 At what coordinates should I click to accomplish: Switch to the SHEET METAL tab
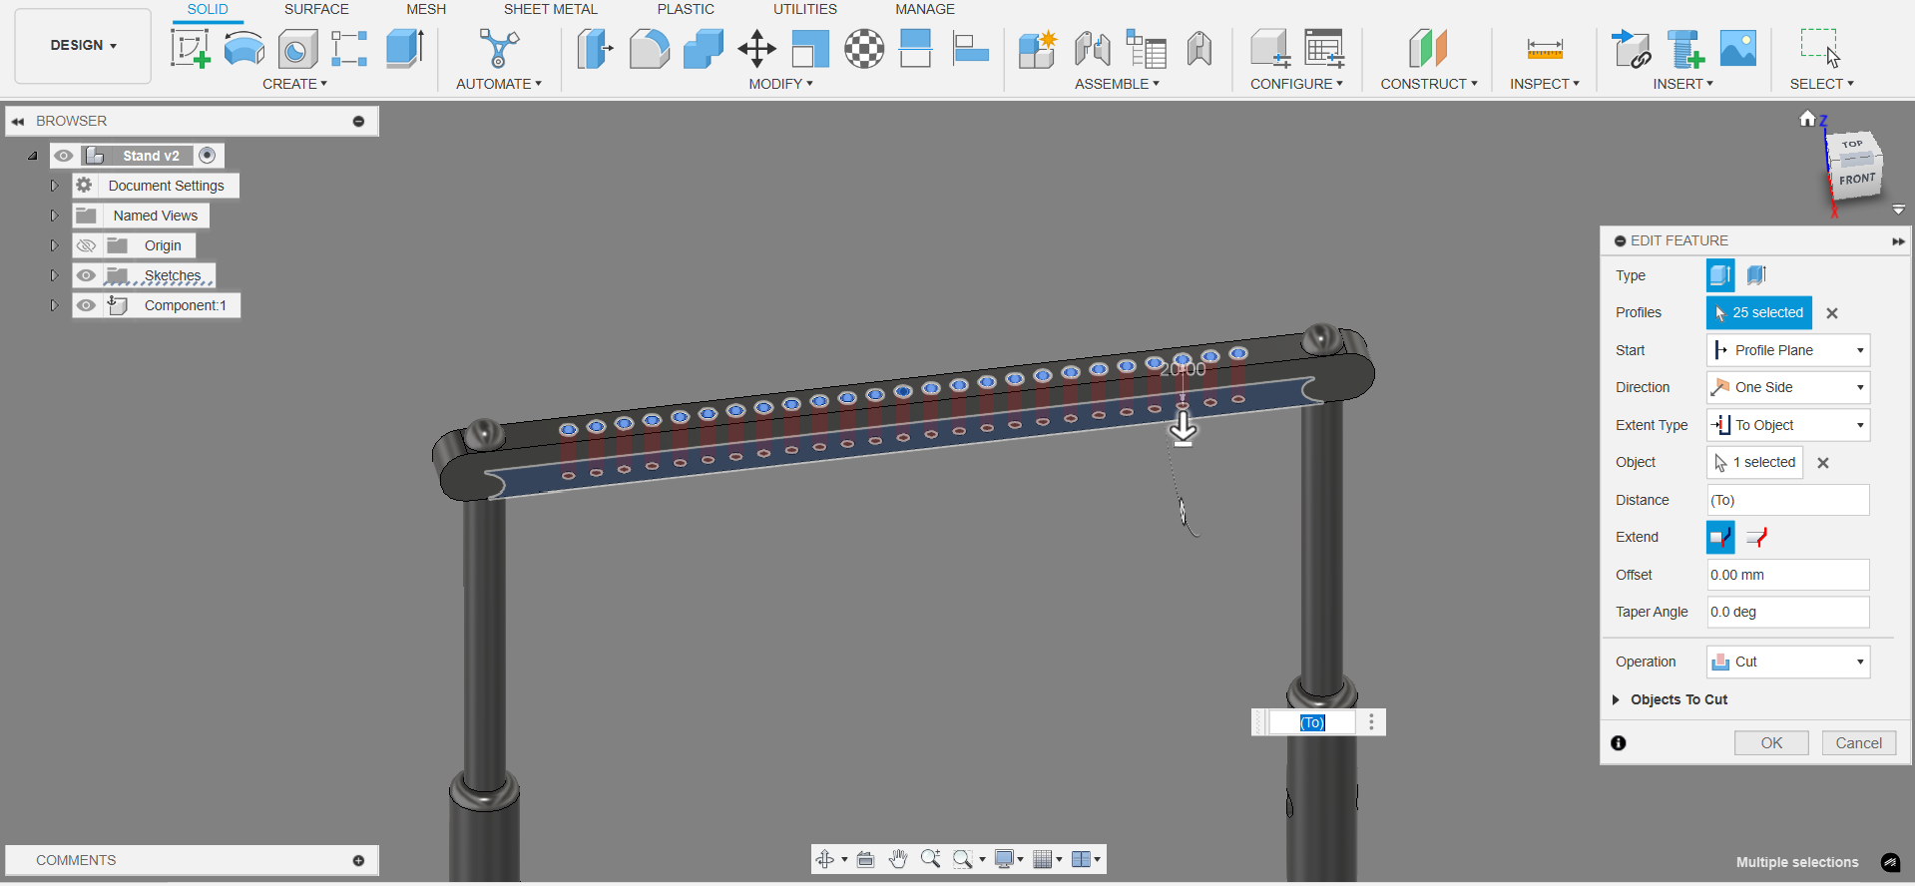click(x=550, y=9)
